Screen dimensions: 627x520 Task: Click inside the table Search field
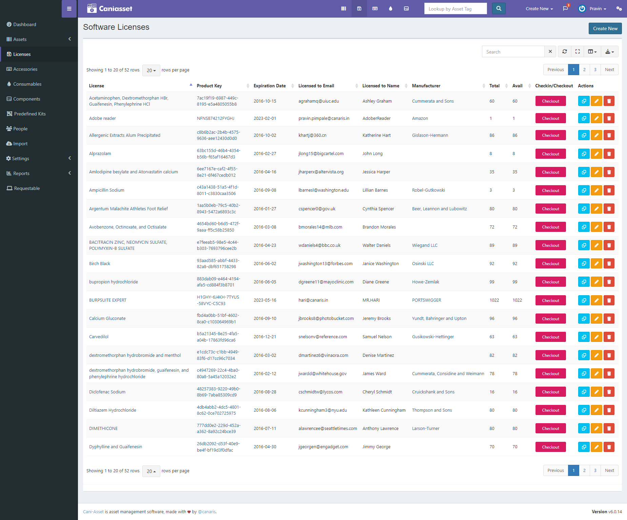[513, 51]
